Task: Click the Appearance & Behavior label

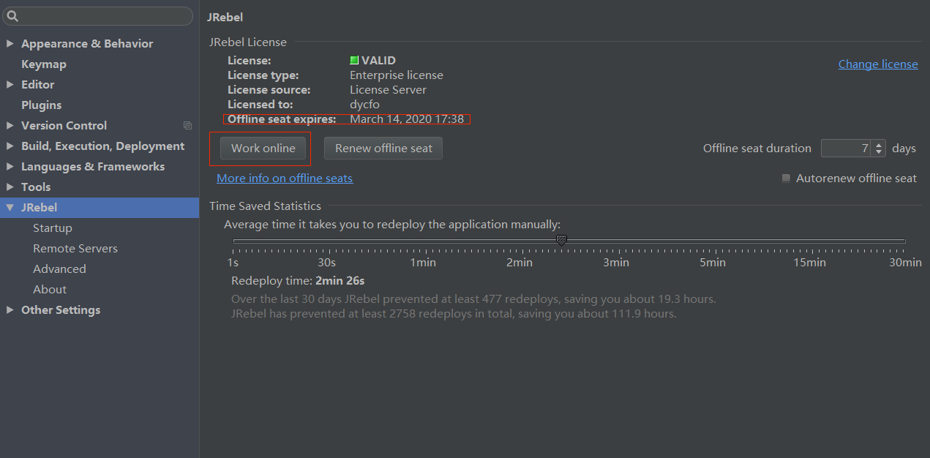Action: coord(87,44)
